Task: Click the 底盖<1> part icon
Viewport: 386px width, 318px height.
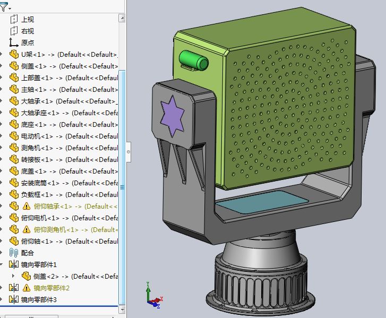Action: click(14, 171)
